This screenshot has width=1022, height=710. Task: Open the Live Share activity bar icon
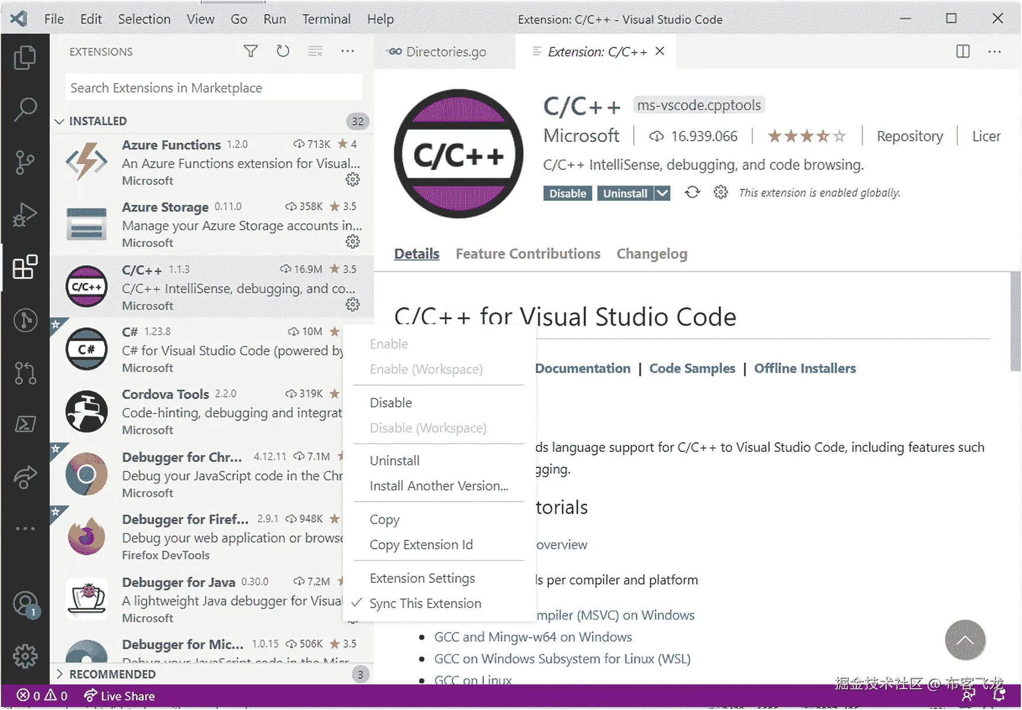25,477
